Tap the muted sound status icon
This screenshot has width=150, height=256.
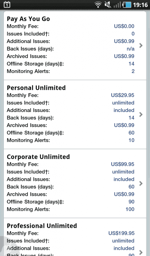(108, 4)
